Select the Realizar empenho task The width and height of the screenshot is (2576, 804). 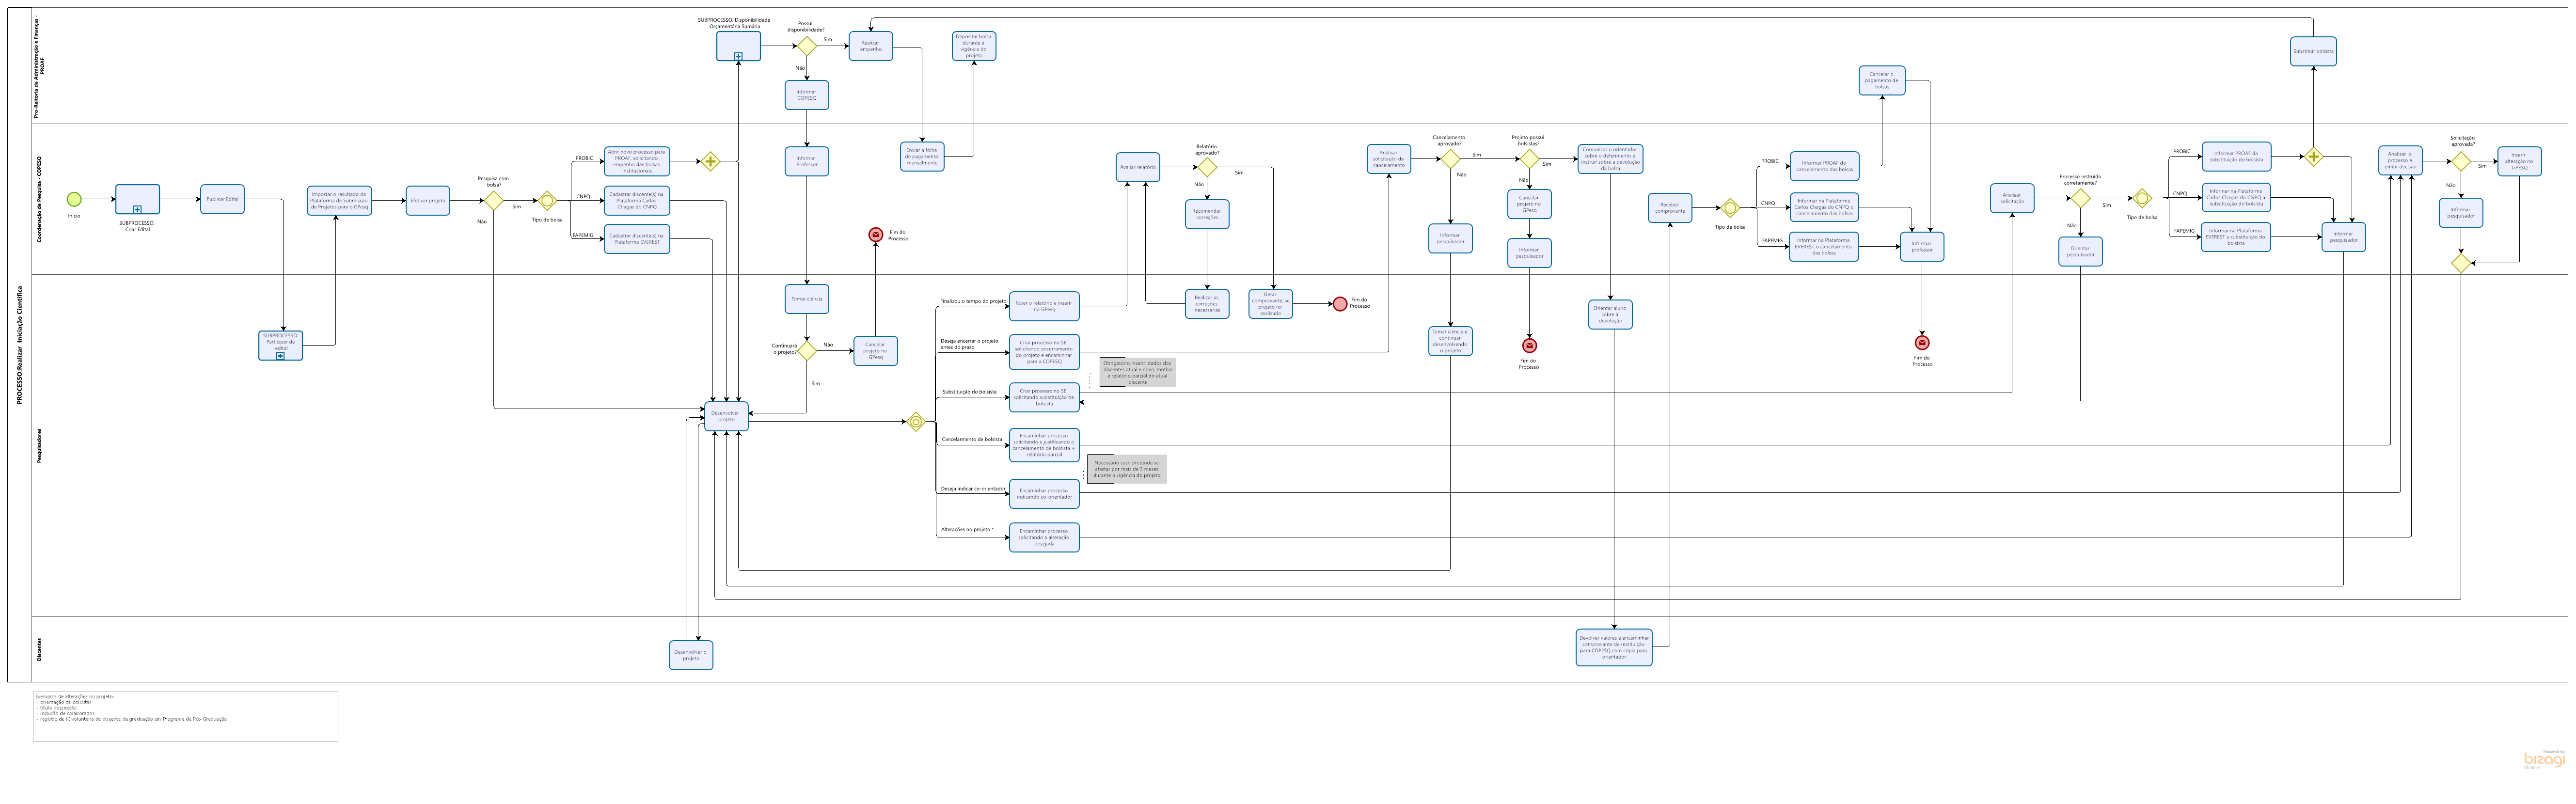click(871, 46)
